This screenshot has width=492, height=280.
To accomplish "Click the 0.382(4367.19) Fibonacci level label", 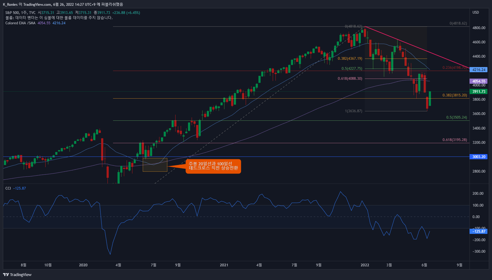I will [x=350, y=59].
